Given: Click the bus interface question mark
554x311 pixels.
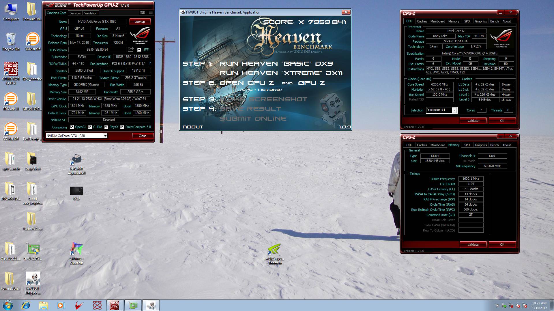Looking at the screenshot, I should (x=150, y=63).
